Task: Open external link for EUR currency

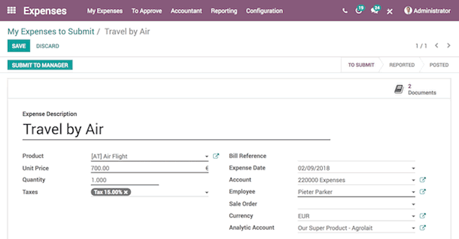Action: (x=423, y=216)
